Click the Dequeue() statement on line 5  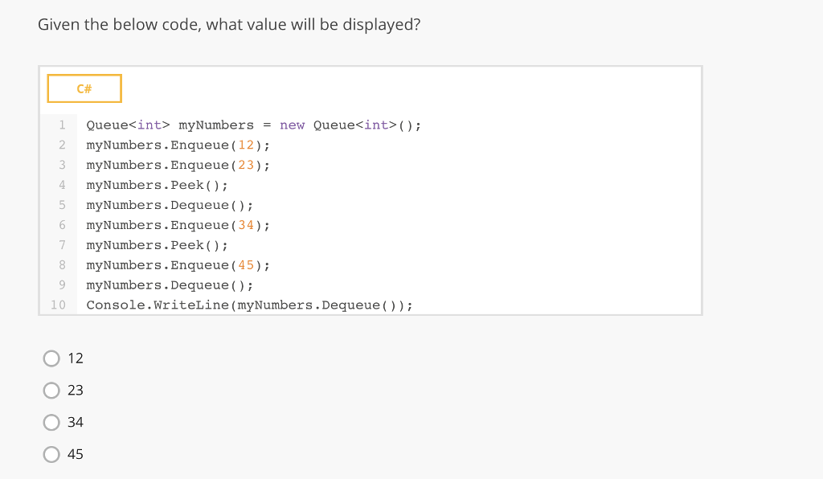pos(170,206)
